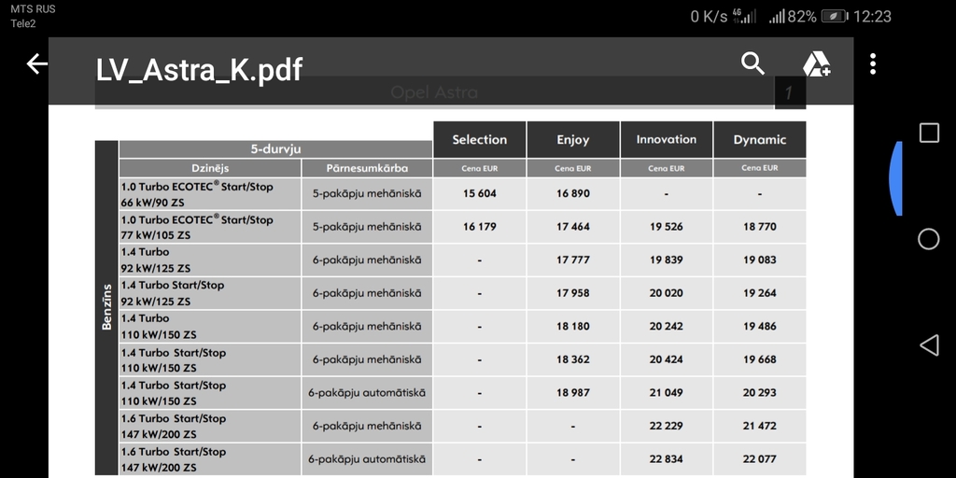Tap price 22 077 under Dynamic
The width and height of the screenshot is (956, 478).
tap(760, 459)
